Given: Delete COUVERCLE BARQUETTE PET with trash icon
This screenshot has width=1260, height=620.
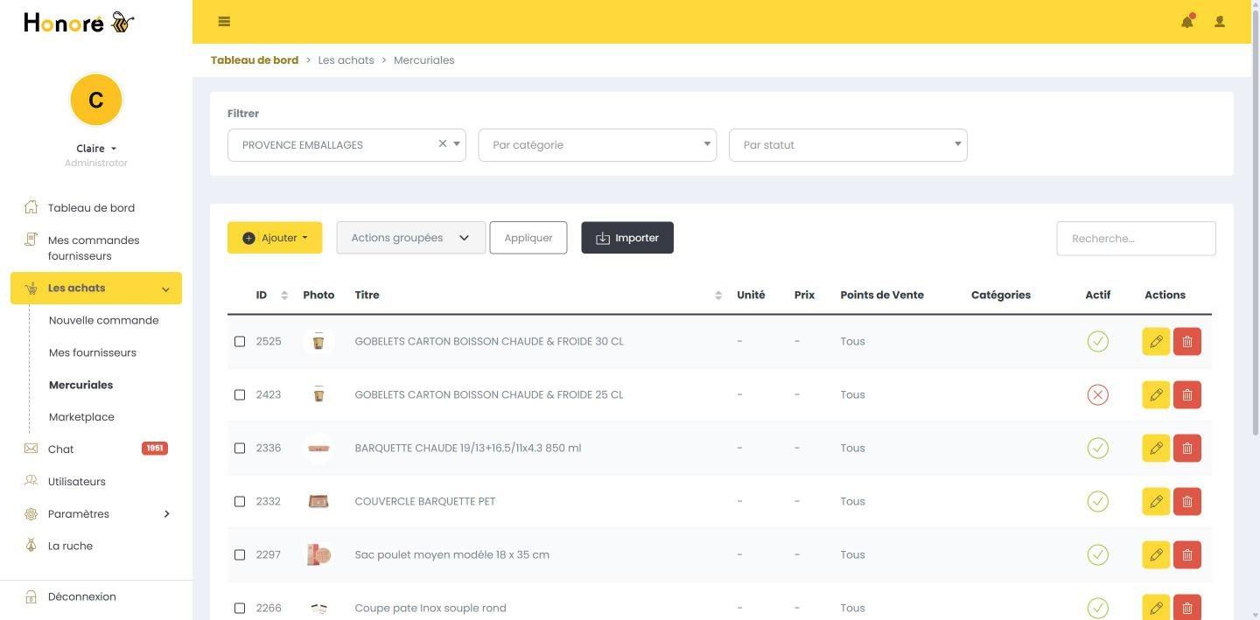Looking at the screenshot, I should [1187, 501].
